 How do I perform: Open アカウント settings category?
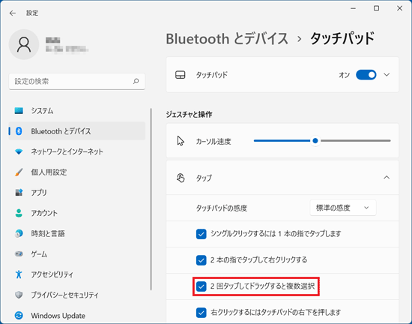coord(76,213)
